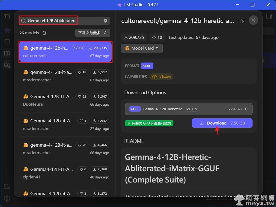Clear the search query with the x icon
The width and height of the screenshot is (276, 207).
[105, 21]
